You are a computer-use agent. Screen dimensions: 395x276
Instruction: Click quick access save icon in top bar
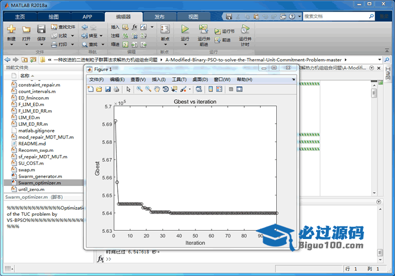click(229, 17)
